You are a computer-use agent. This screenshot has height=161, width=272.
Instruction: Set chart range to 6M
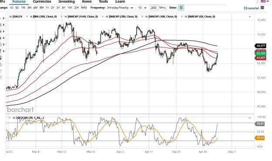pos(35,8)
